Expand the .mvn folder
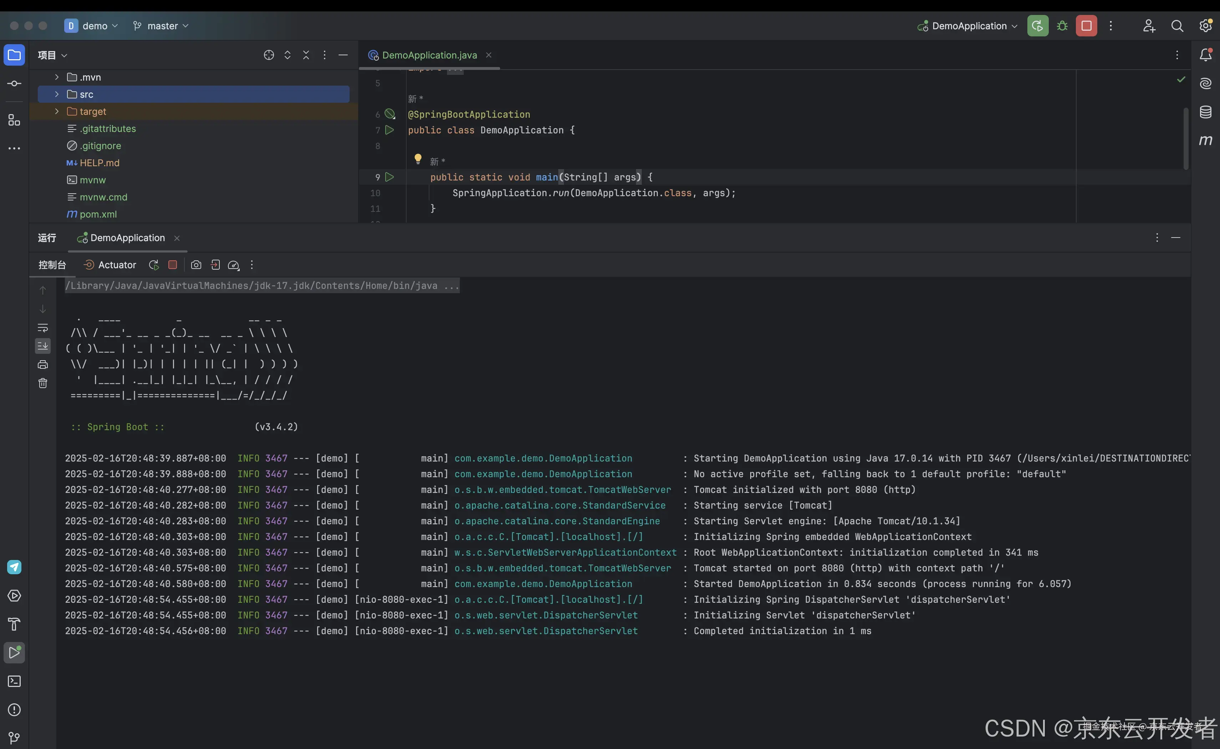1220x749 pixels. tap(57, 77)
